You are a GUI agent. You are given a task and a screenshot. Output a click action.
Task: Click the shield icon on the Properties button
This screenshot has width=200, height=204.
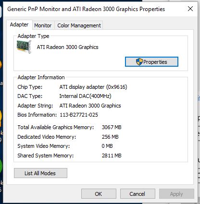pyautogui.click(x=139, y=62)
